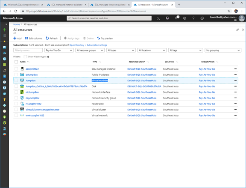Sort by the Name column header
The image size is (246, 188).
(23, 62)
